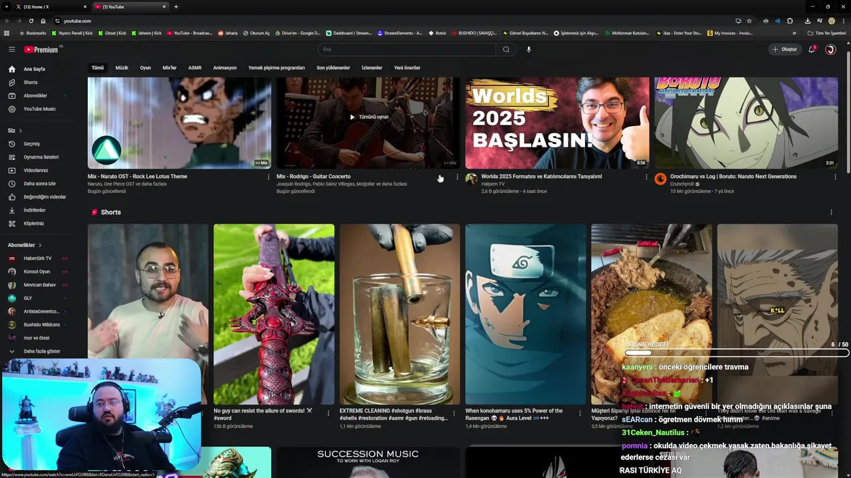Select the İzlenenler filter chip
The image size is (851, 478).
(372, 68)
